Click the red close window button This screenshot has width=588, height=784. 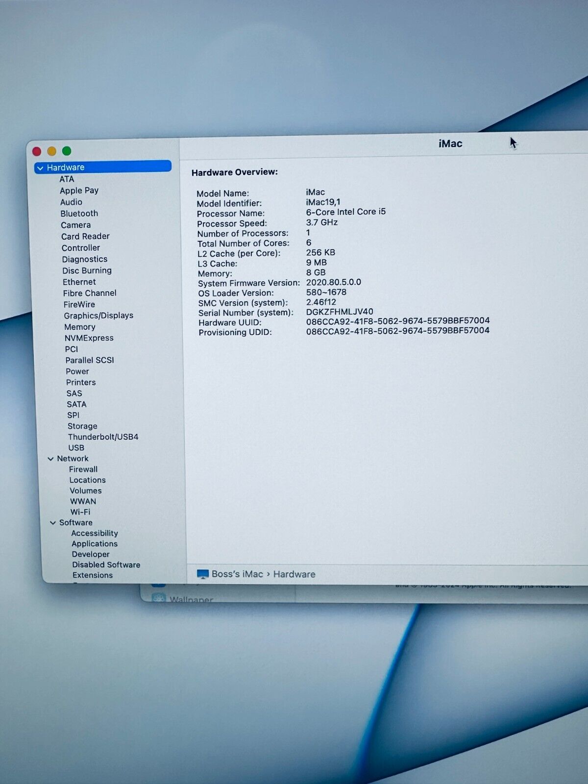[37, 151]
